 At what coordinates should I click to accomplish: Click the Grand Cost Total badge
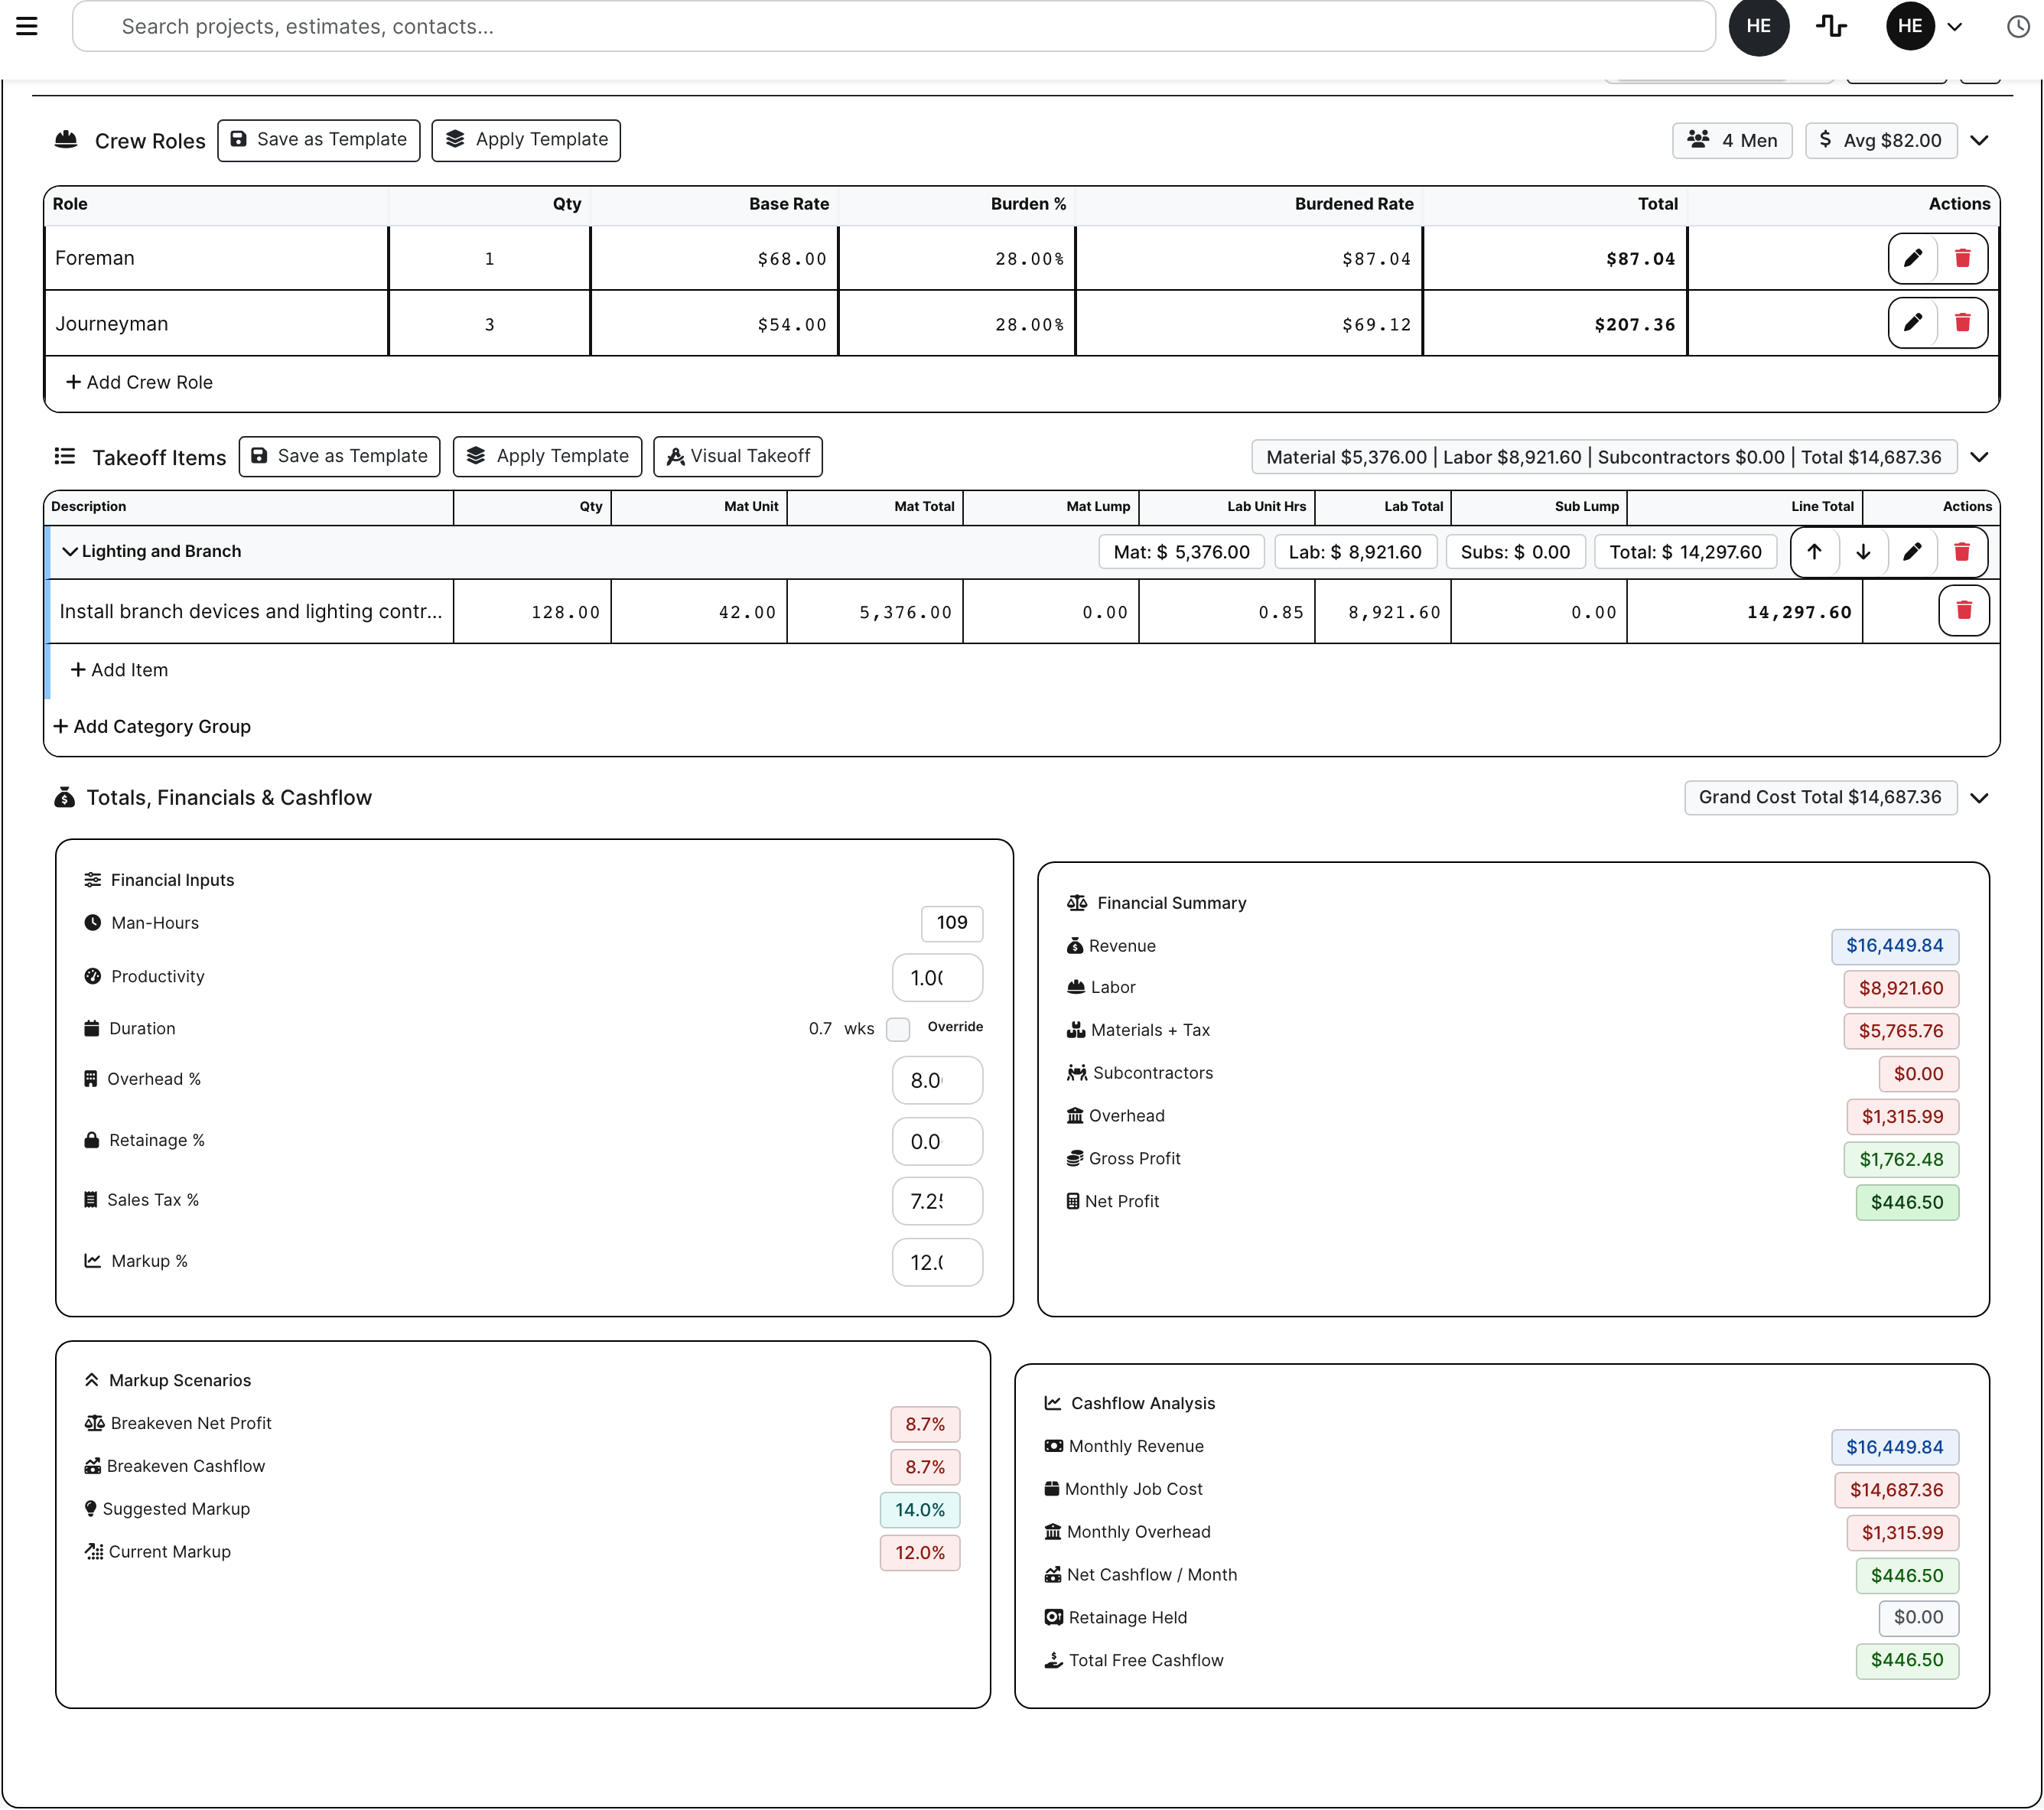pyautogui.click(x=1820, y=797)
